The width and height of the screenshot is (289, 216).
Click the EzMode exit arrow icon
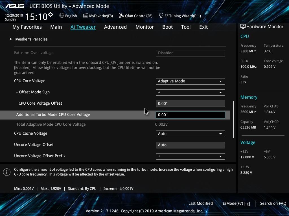(x=247, y=204)
